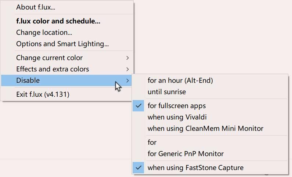Image resolution: width=292 pixels, height=177 pixels.
Task: Click the highlighted Disable menu entry
Action: click(28, 81)
